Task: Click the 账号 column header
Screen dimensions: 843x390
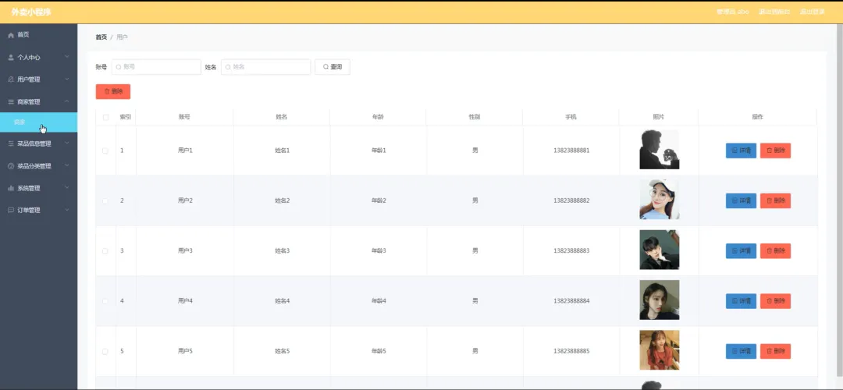Action: pos(184,117)
